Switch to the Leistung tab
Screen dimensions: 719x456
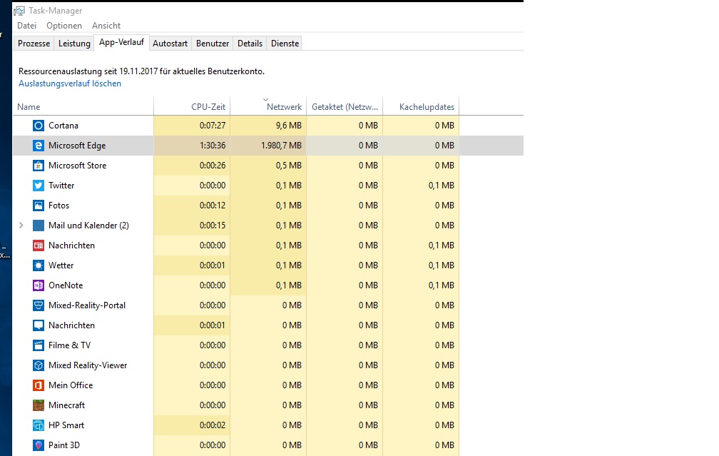point(74,43)
